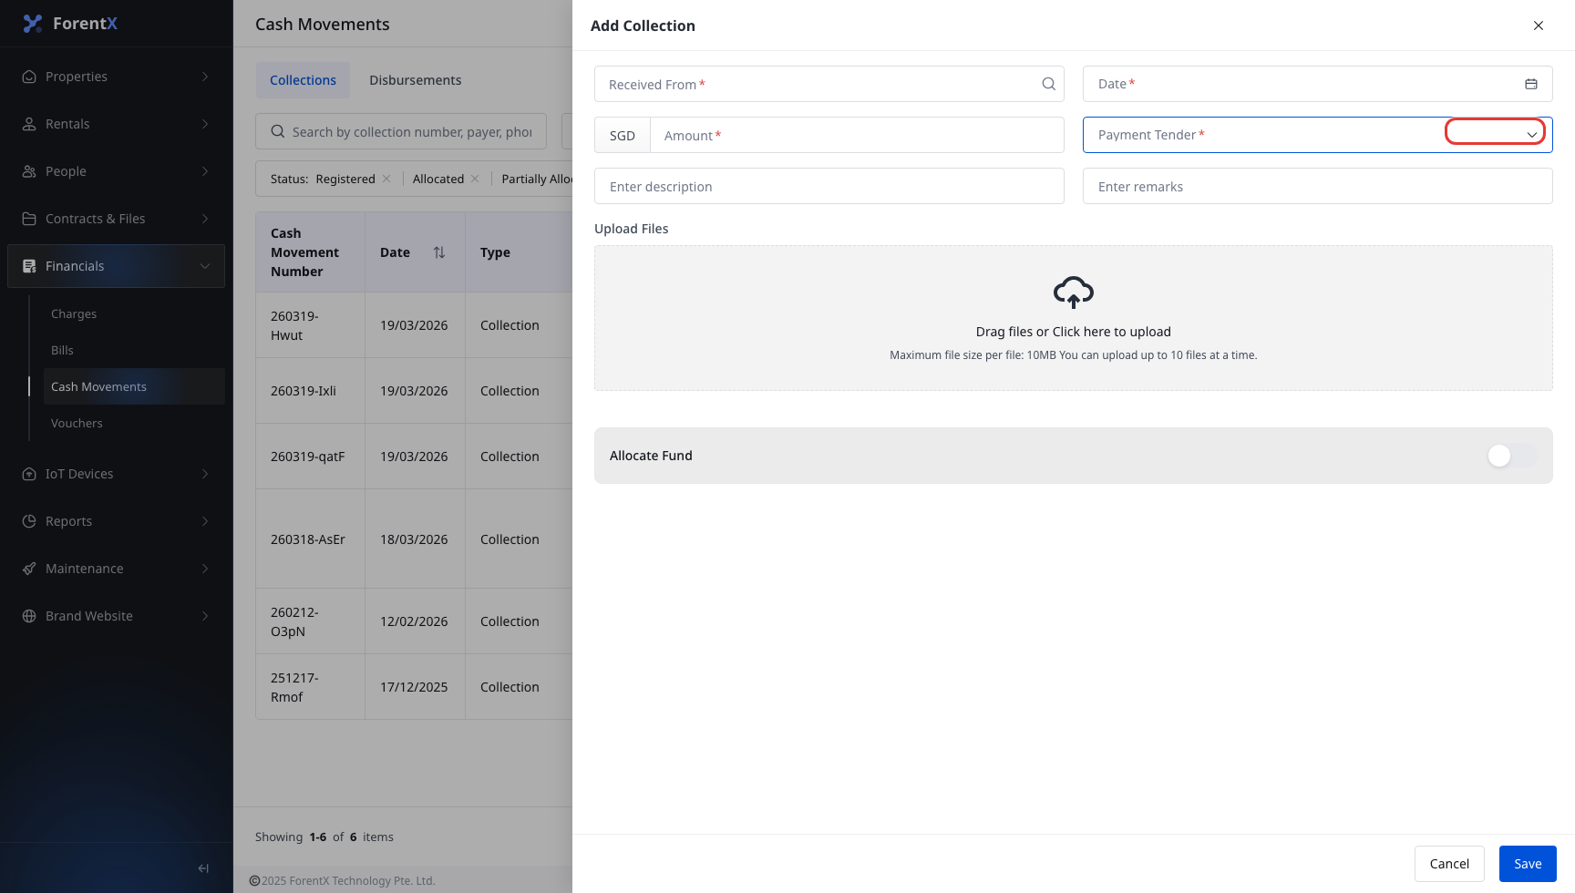Close the Add Collection panel
Image resolution: width=1575 pixels, height=893 pixels.
(x=1539, y=26)
